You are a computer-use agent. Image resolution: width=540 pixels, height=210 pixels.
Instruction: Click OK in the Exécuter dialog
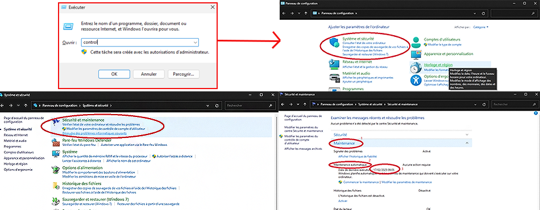(x=114, y=74)
